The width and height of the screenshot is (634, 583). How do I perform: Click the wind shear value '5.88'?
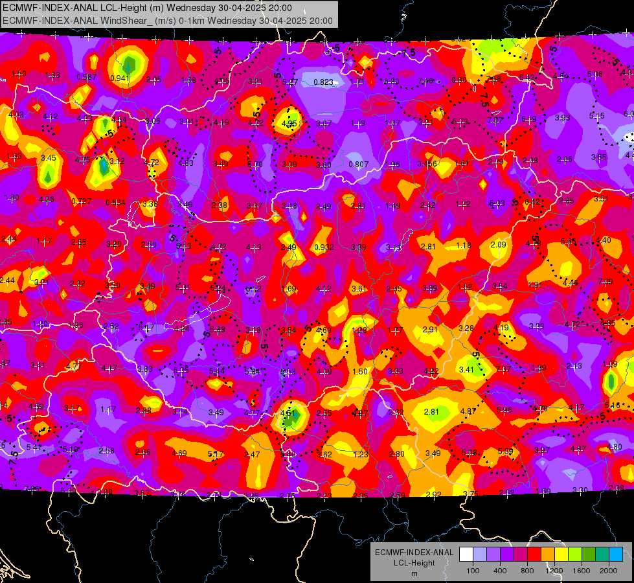pos(218,329)
